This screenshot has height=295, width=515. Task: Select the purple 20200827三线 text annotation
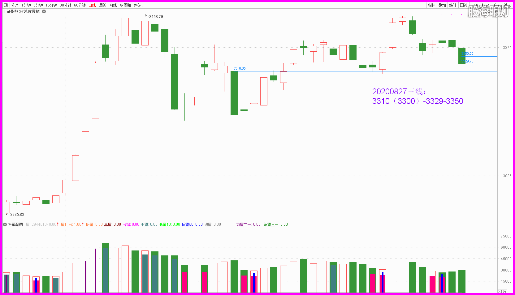point(400,92)
